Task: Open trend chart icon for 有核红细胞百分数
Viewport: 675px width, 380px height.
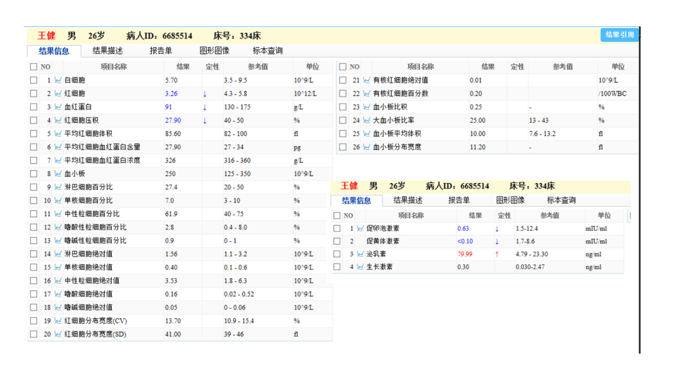Action: tap(366, 93)
